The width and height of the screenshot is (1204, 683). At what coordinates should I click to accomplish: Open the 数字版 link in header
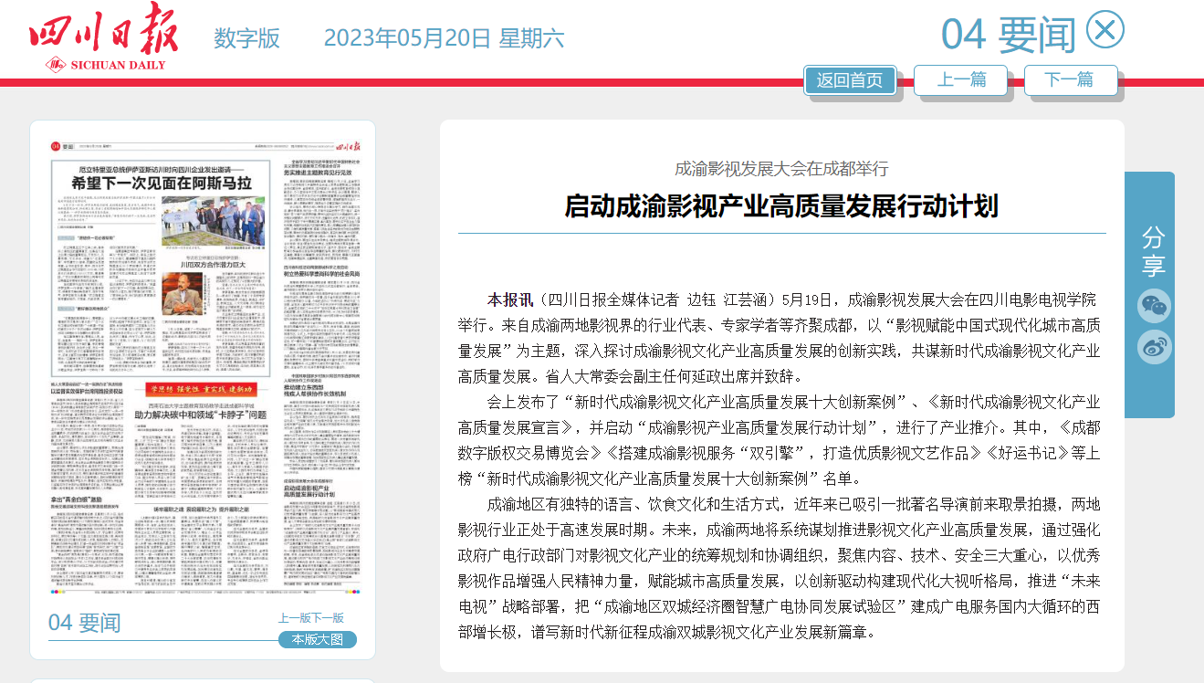pyautogui.click(x=246, y=38)
